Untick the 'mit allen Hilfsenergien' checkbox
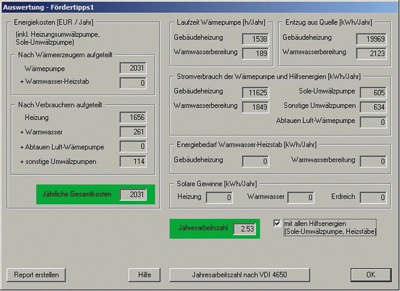Image resolution: width=400 pixels, height=291 pixels. 277,223
